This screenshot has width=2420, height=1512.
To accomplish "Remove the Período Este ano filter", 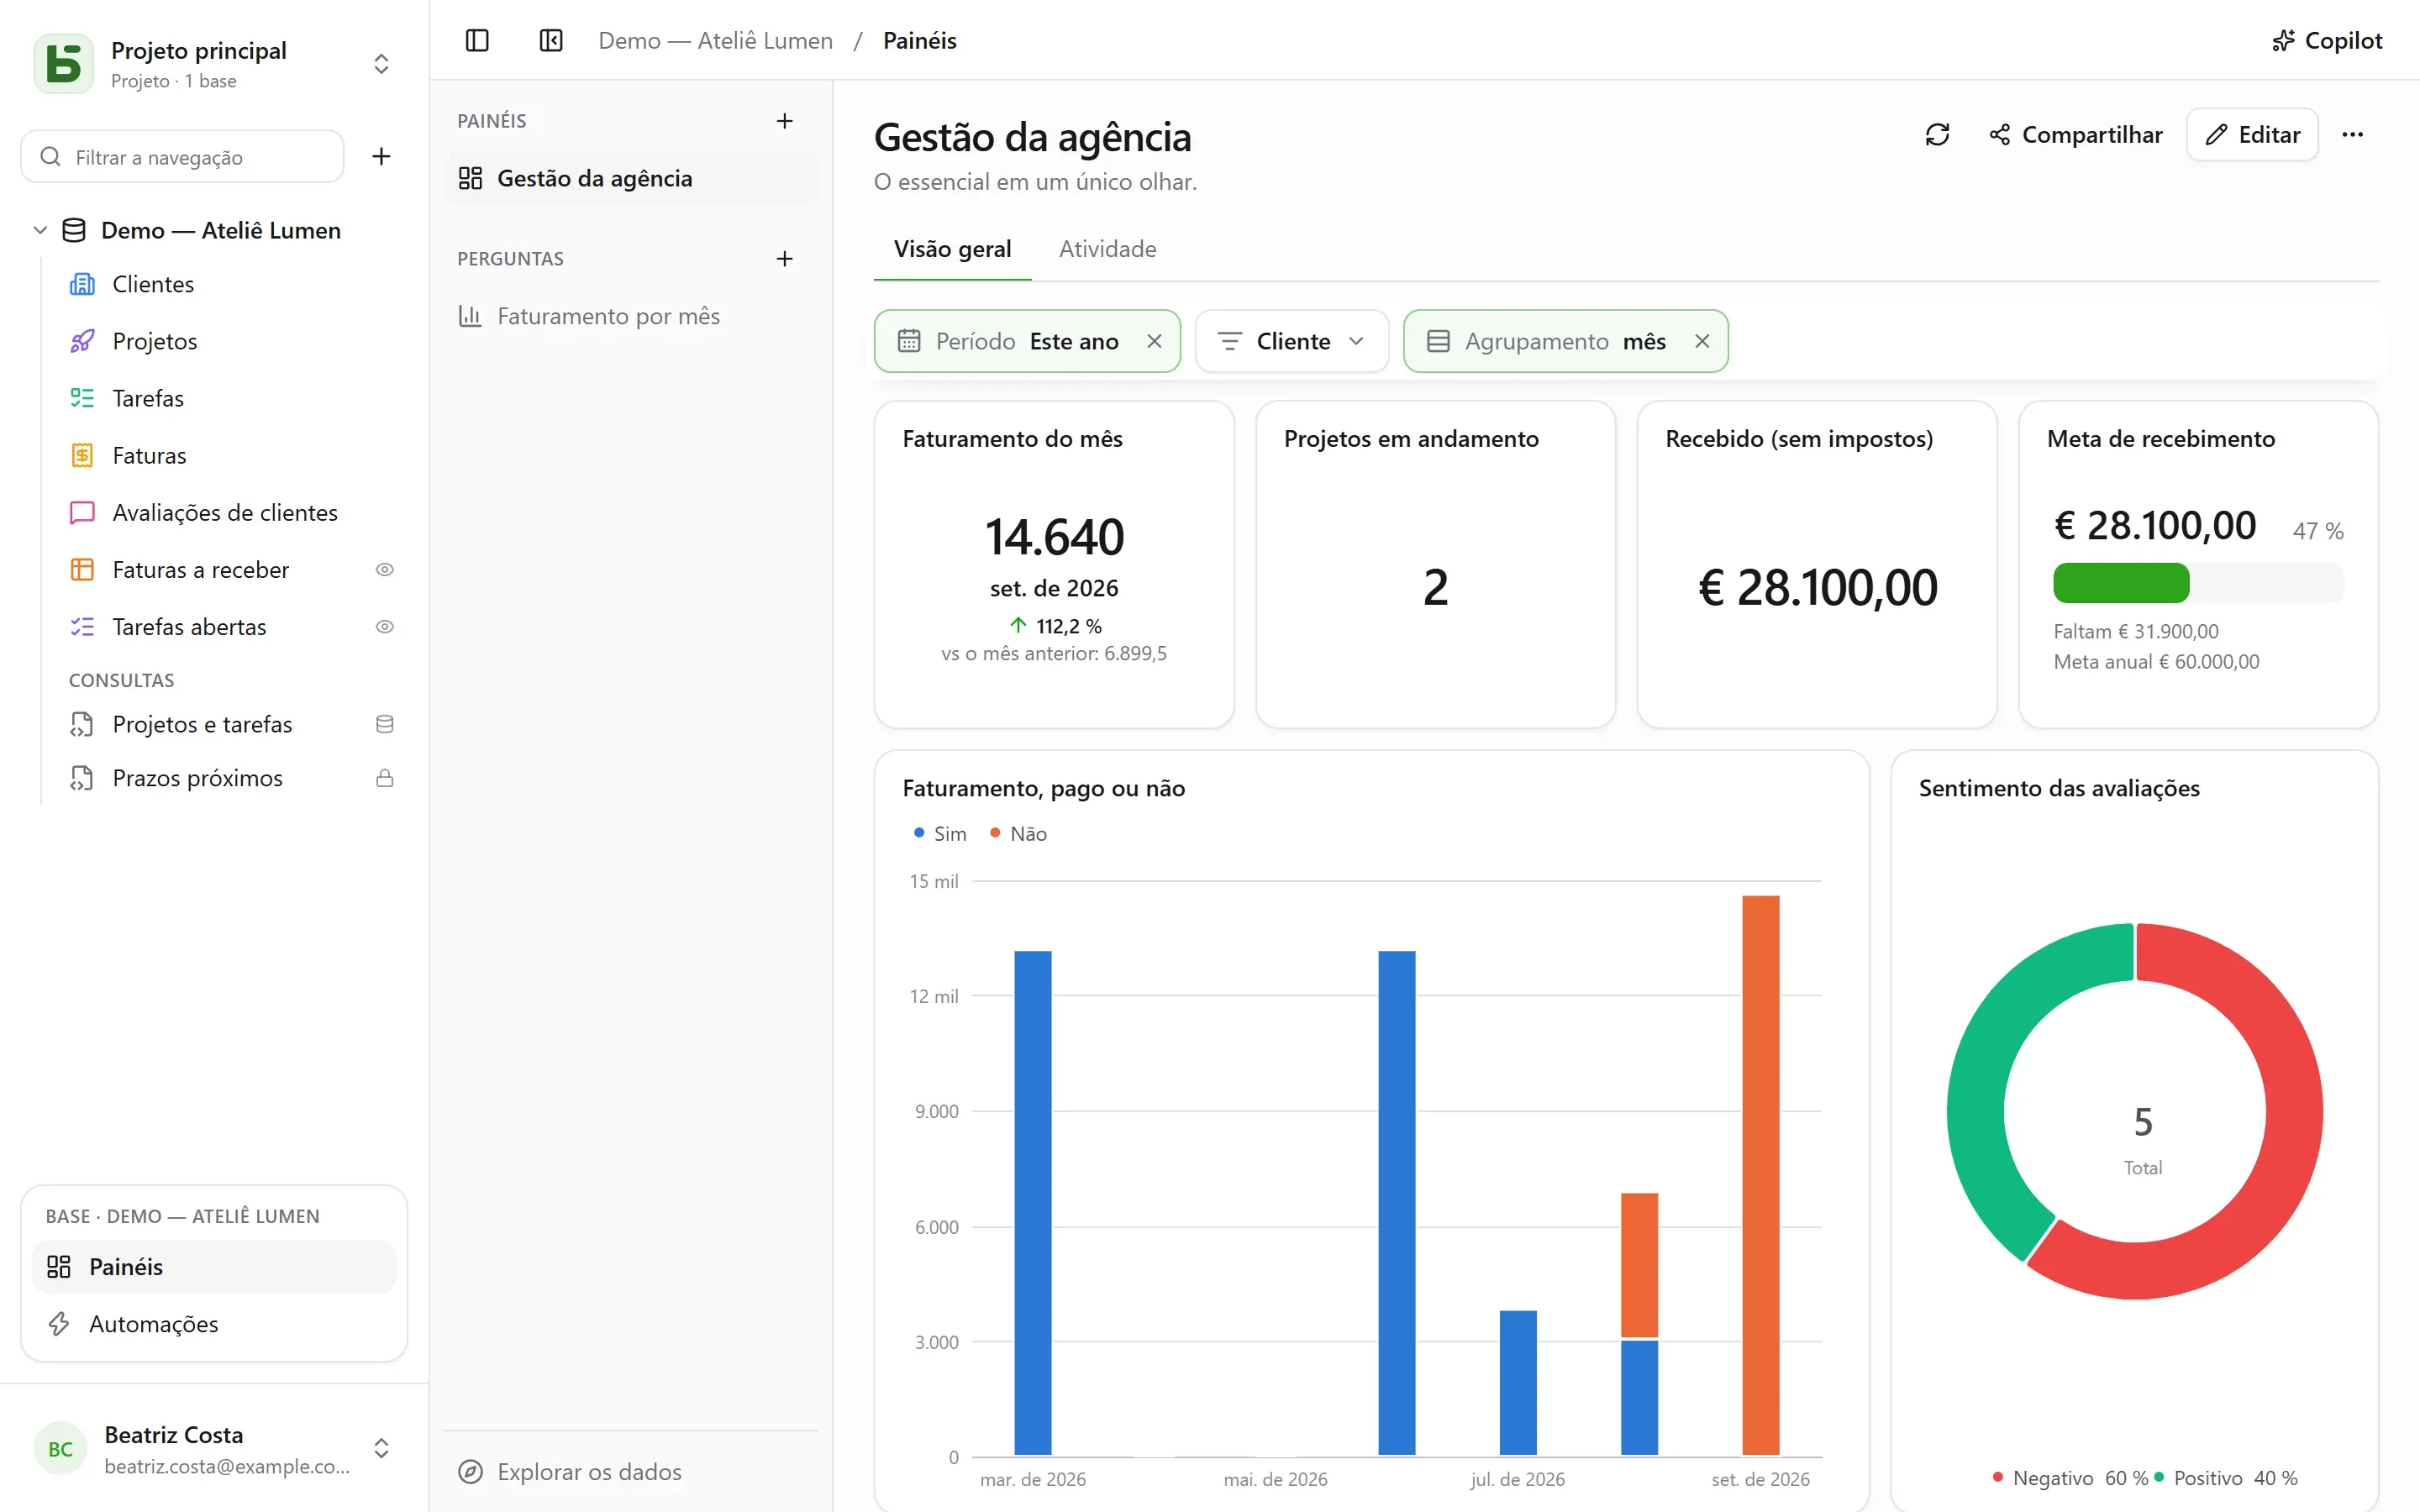I will pos(1154,341).
